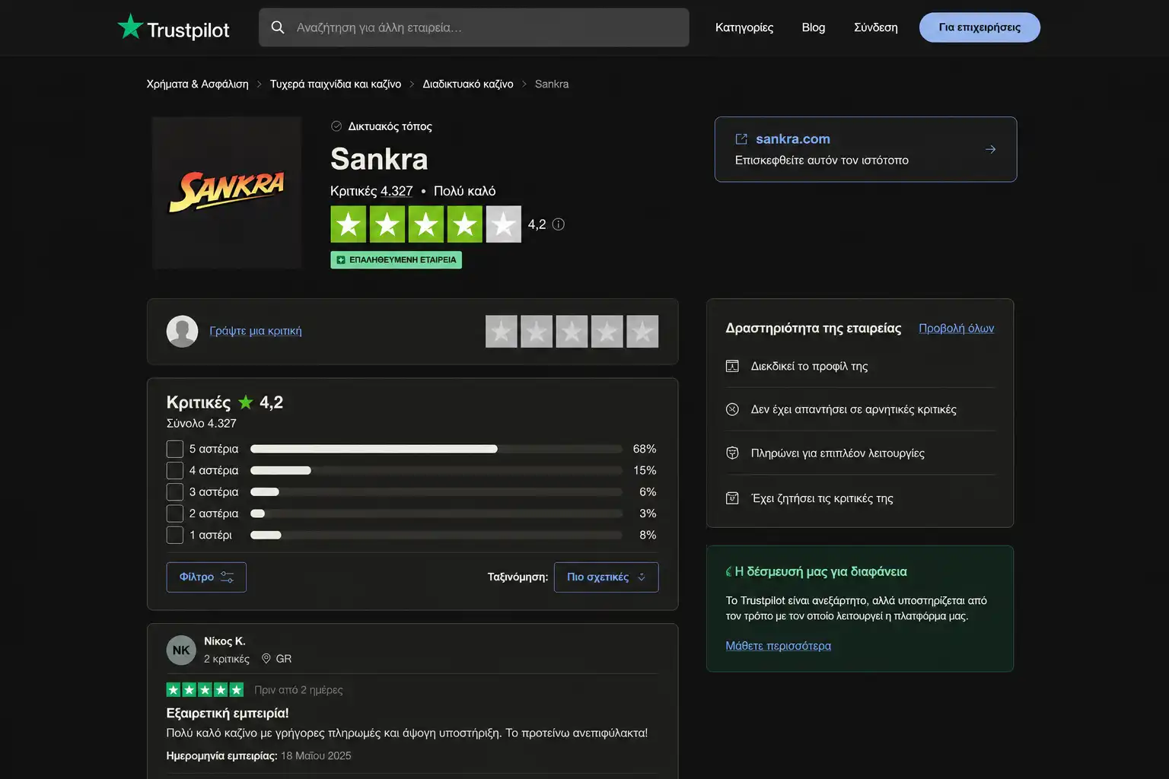Click the Sankra breadcrumb text

pyautogui.click(x=552, y=84)
